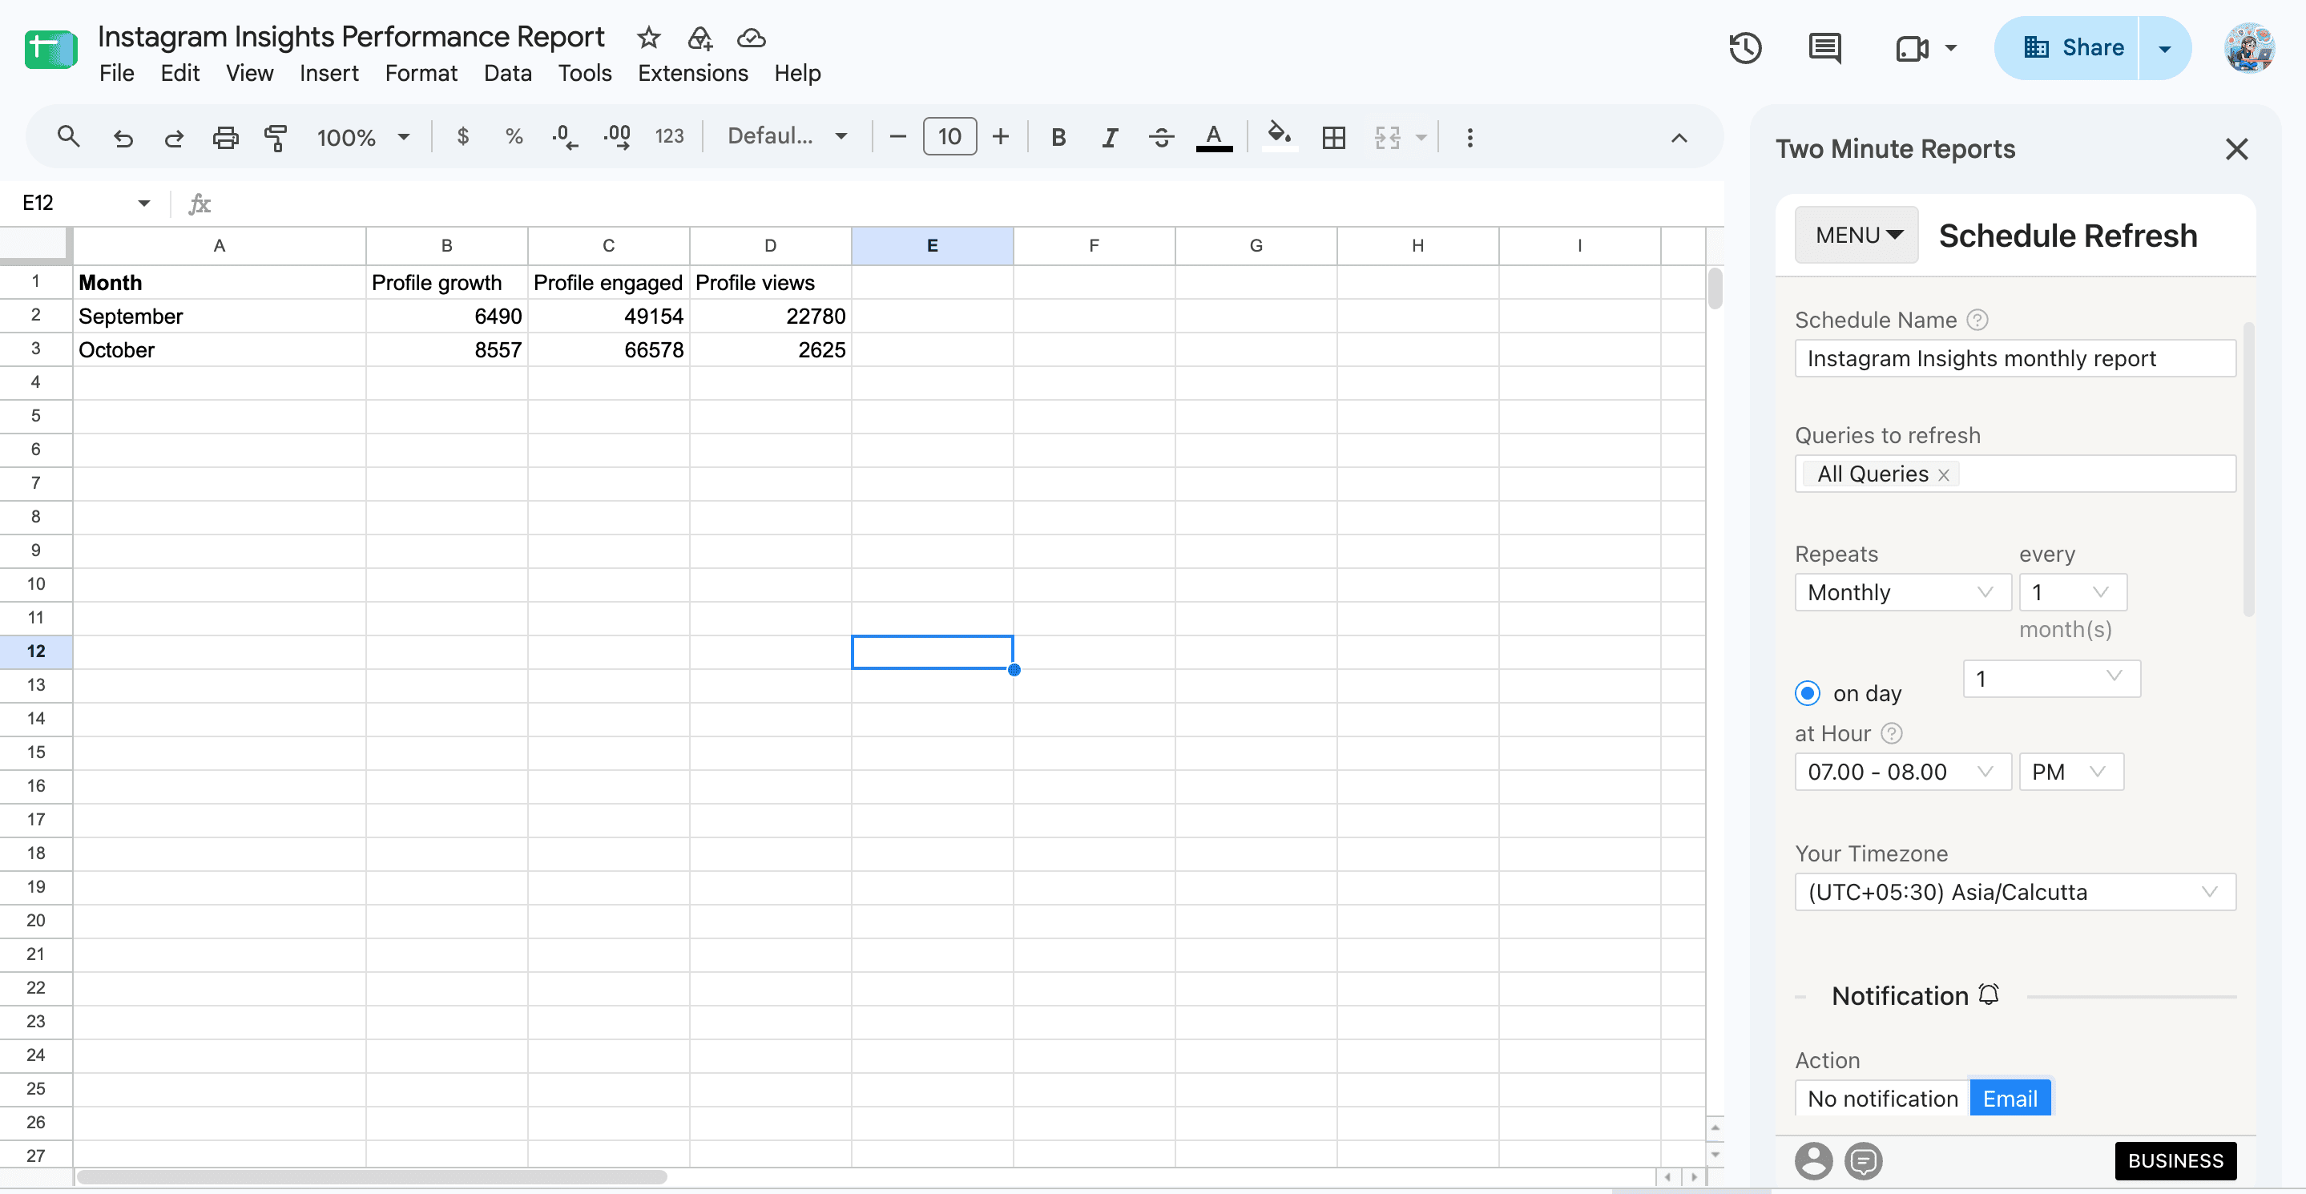Open the Data menu

[507, 74]
